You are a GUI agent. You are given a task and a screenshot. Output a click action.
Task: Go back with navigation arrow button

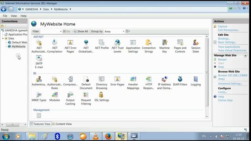pos(4,9)
